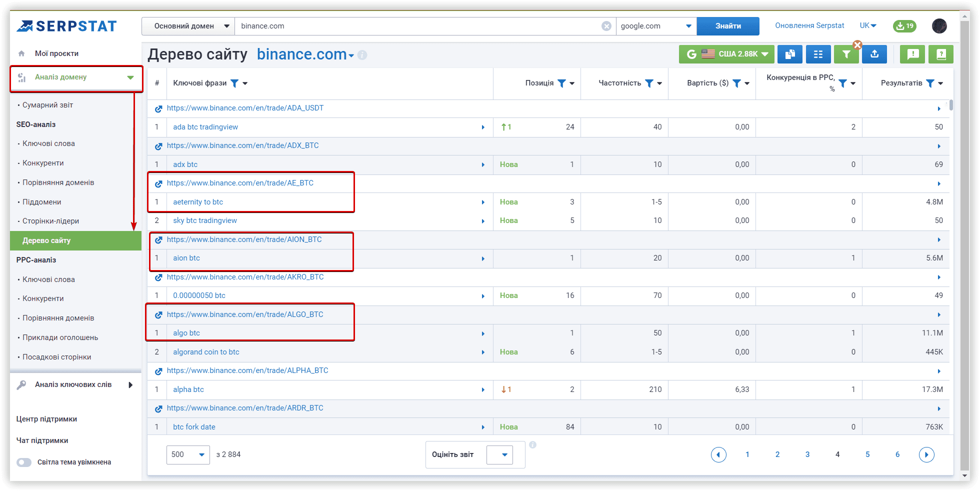This screenshot has height=491, width=980.
Task: Clear the binance.com search field
Action: point(606,26)
